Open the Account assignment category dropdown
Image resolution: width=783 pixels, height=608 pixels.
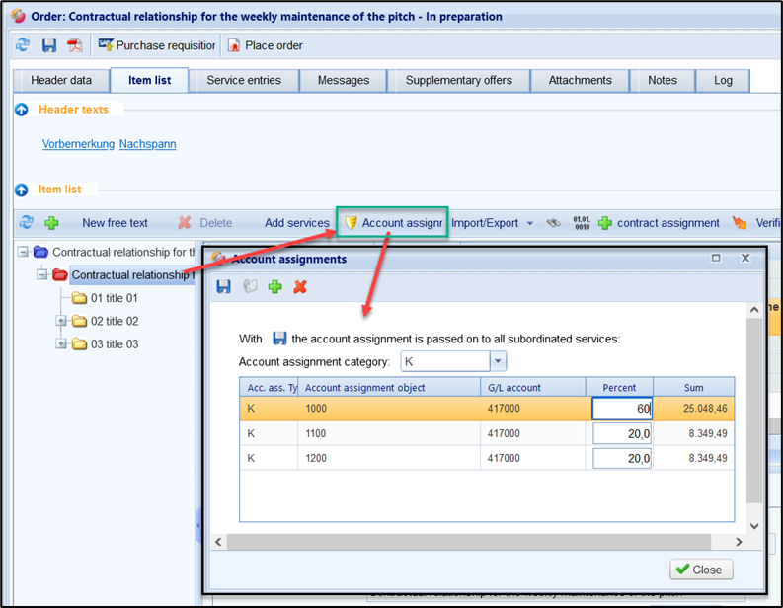click(x=498, y=361)
